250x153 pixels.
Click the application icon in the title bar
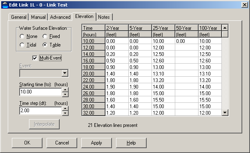(x=5, y=5)
